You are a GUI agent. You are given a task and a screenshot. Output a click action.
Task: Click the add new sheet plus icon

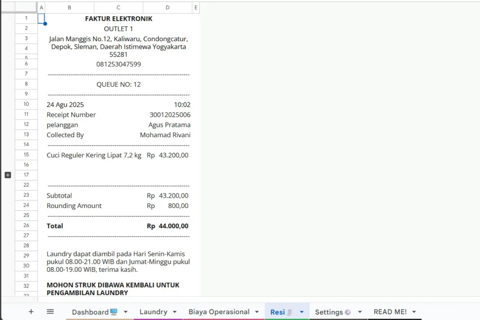click(x=31, y=312)
